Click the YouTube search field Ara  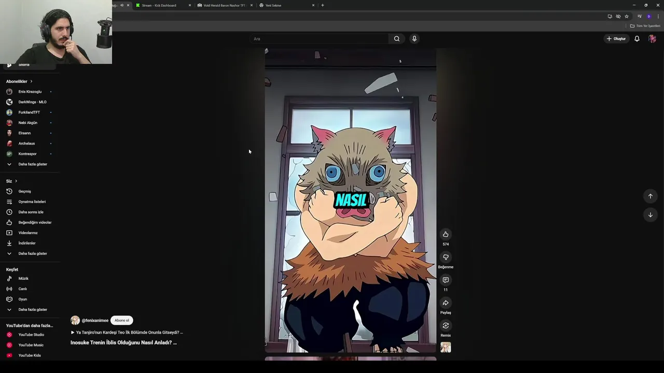pyautogui.click(x=320, y=39)
